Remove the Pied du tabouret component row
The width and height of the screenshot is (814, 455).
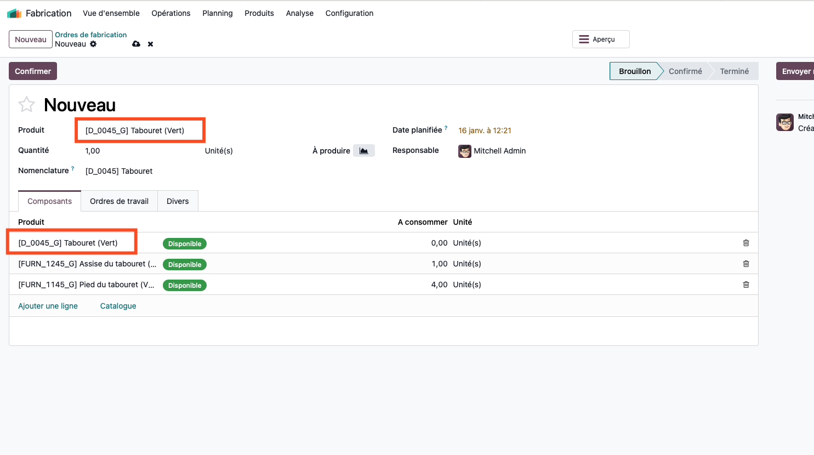click(745, 285)
